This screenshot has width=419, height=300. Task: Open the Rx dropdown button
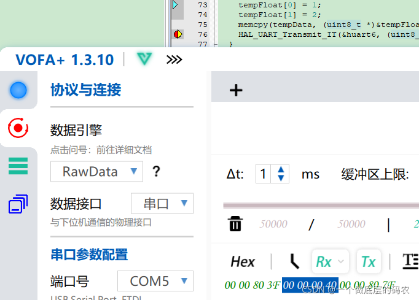331,261
